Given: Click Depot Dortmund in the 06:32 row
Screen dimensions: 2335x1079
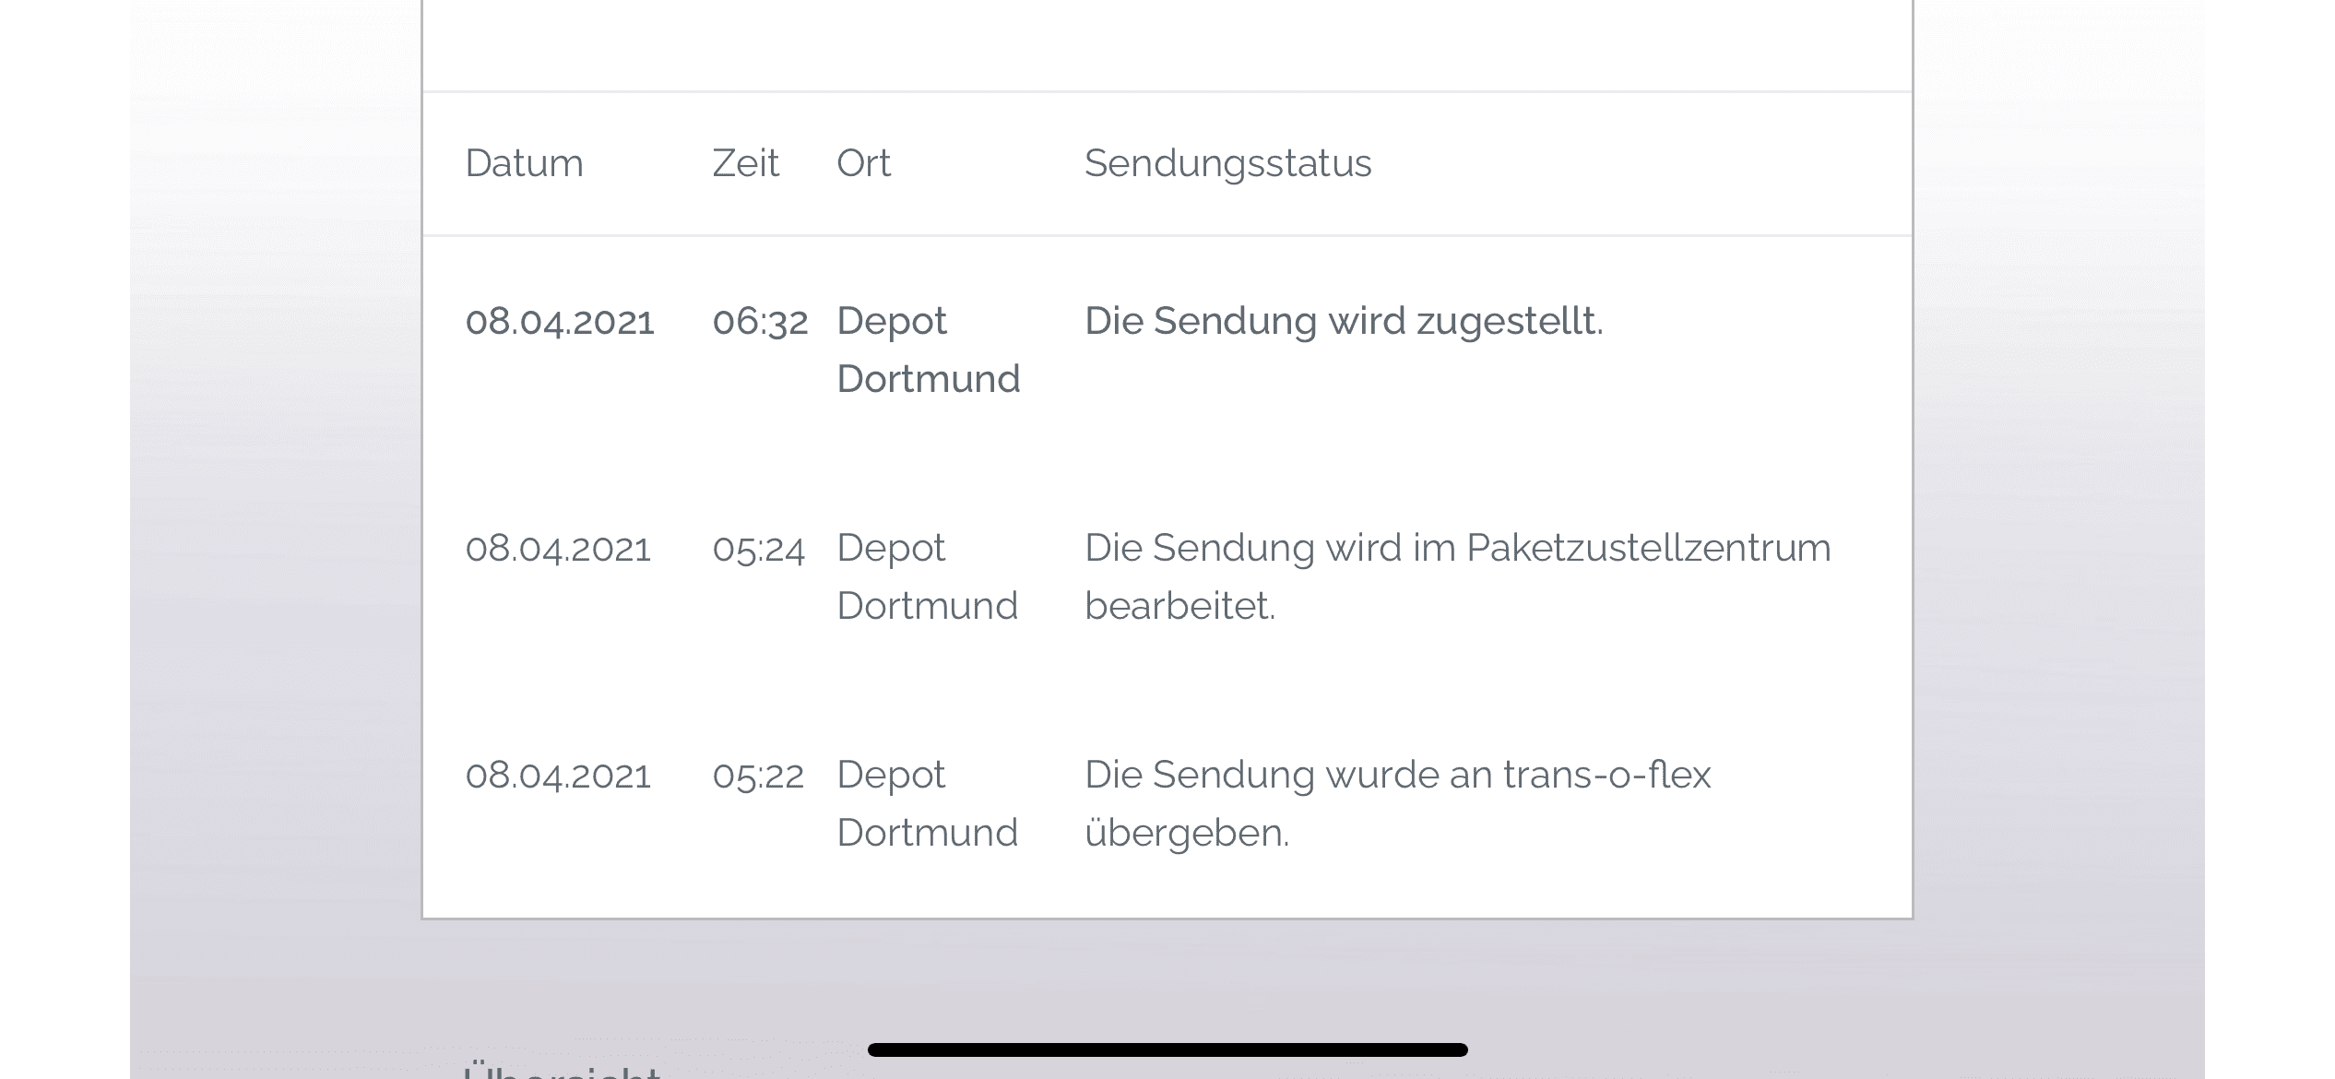Looking at the screenshot, I should click(929, 350).
